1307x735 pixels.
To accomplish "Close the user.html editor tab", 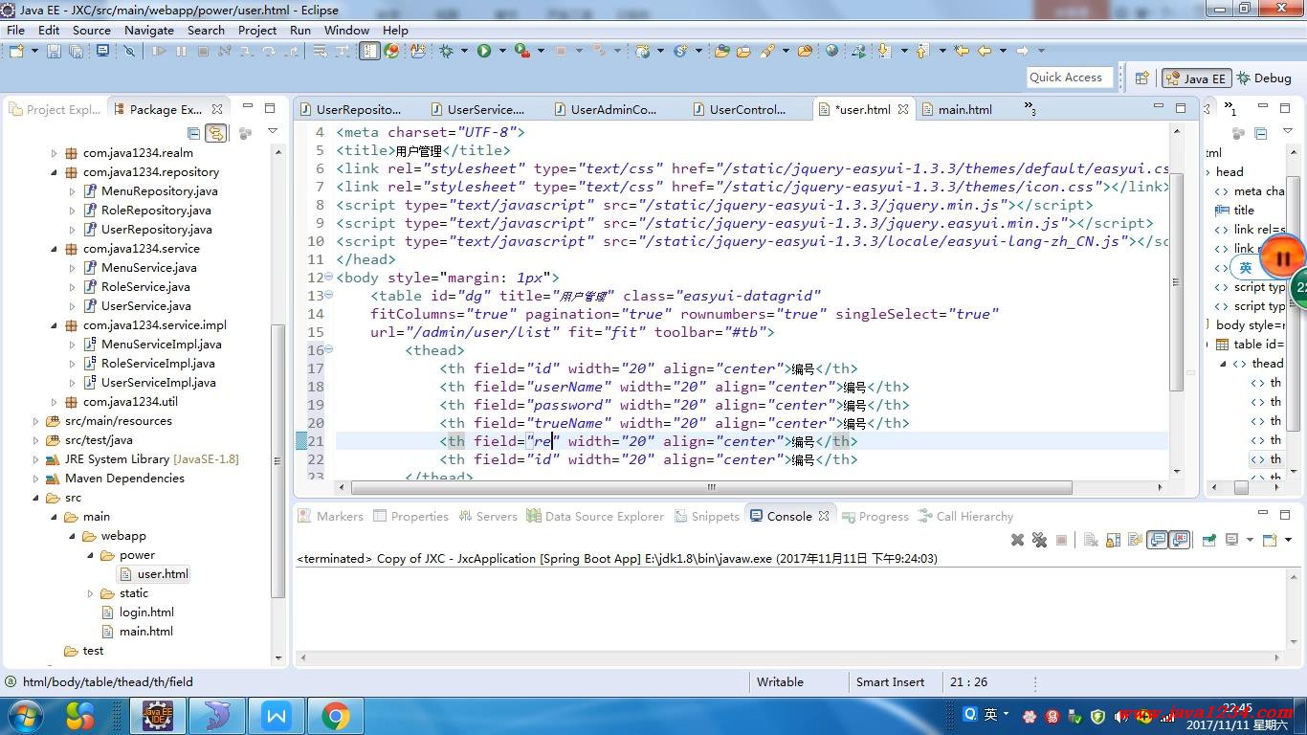I will click(x=902, y=109).
